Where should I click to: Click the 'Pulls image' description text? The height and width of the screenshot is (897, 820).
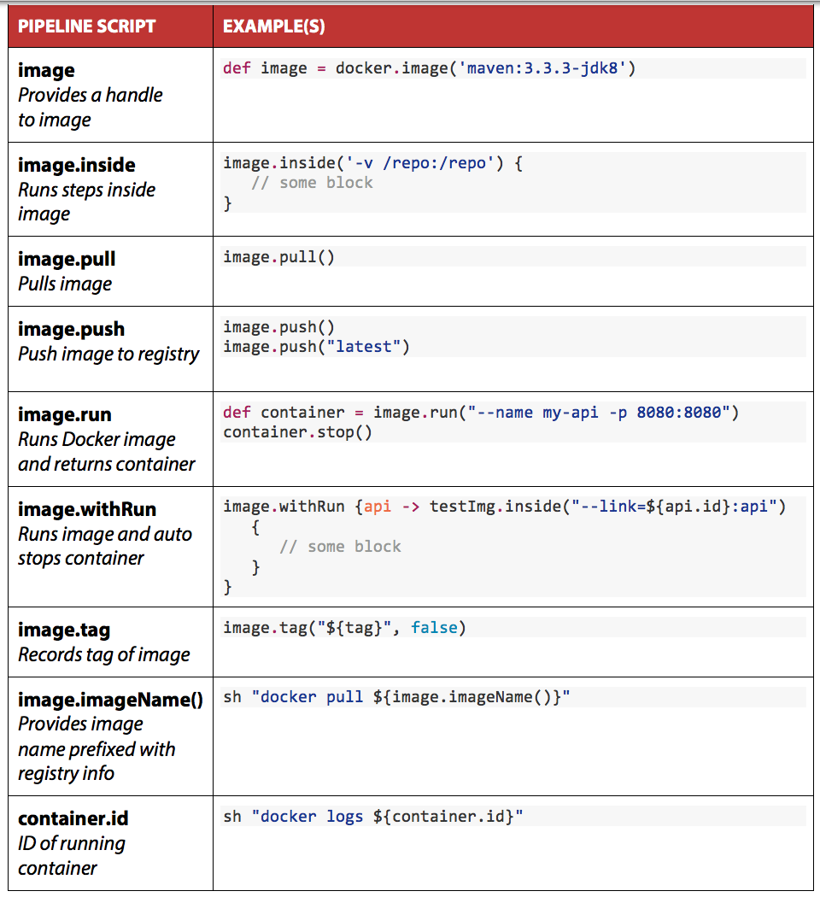click(65, 284)
